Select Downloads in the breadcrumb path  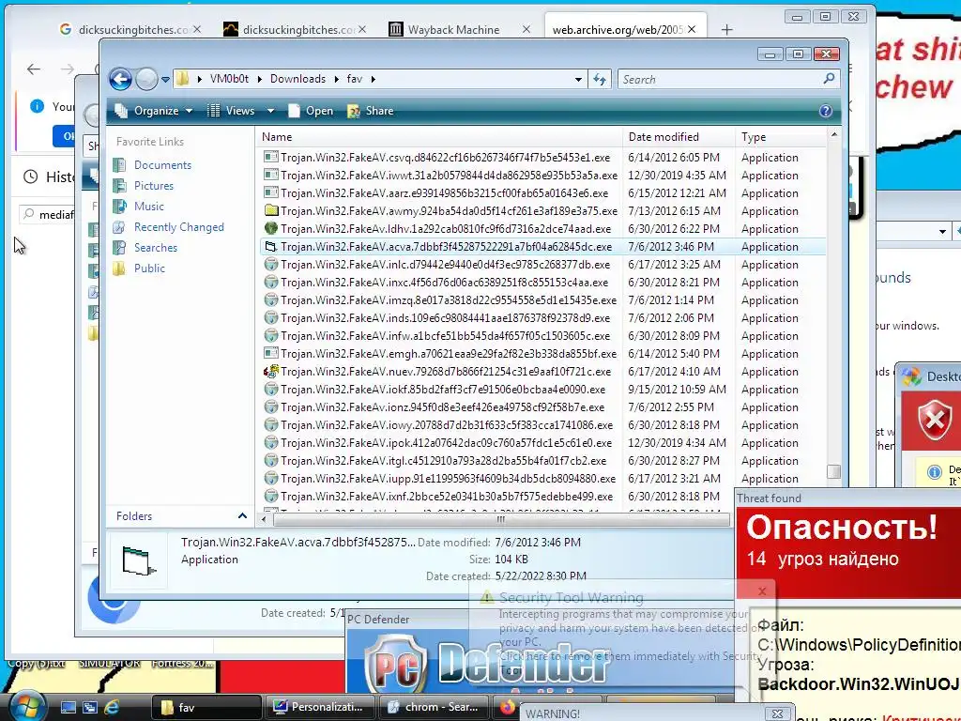(297, 79)
